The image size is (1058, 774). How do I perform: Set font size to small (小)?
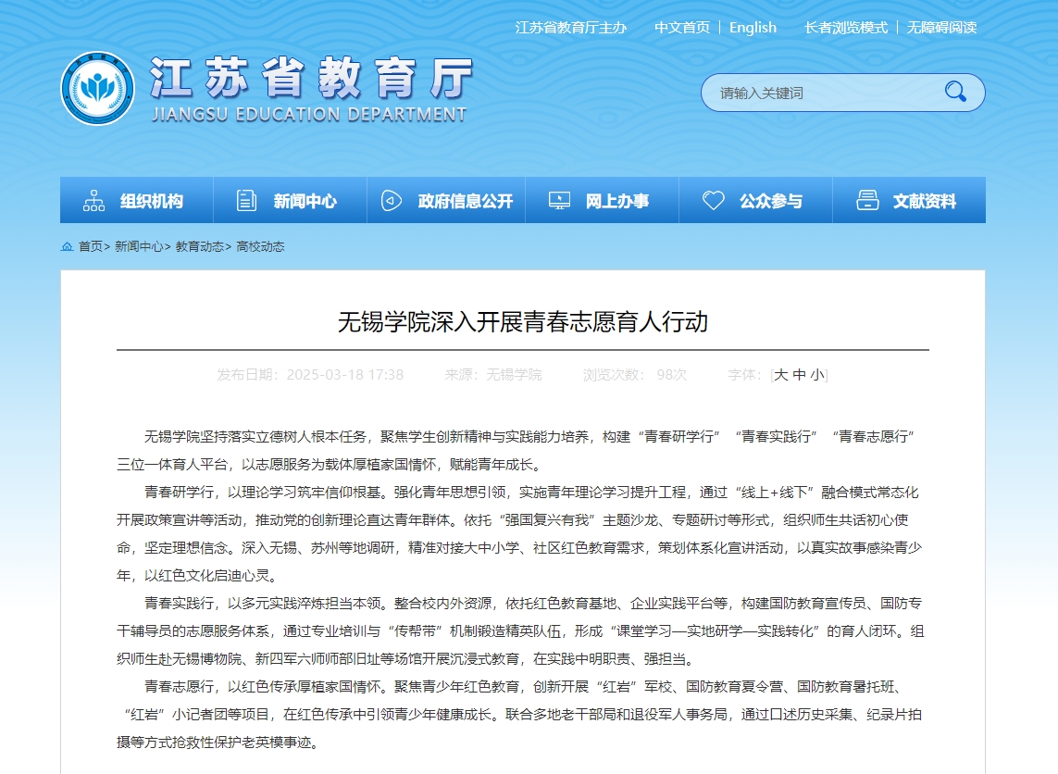pyautogui.click(x=816, y=375)
